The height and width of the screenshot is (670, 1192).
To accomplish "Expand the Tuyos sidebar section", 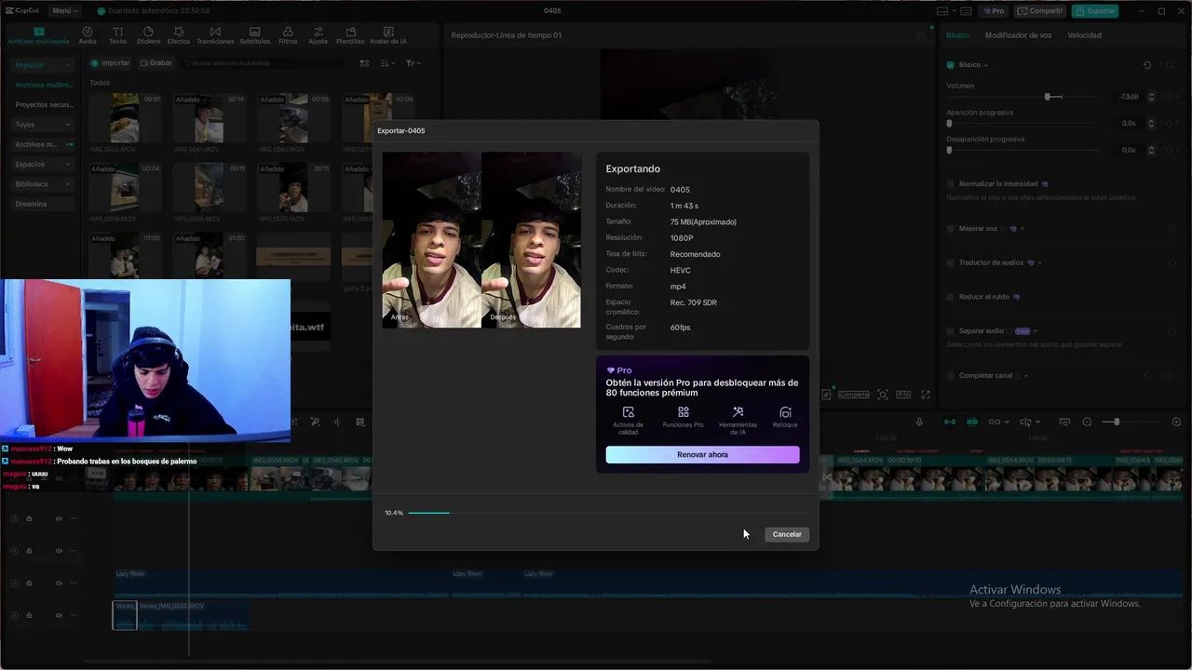I will click(43, 125).
